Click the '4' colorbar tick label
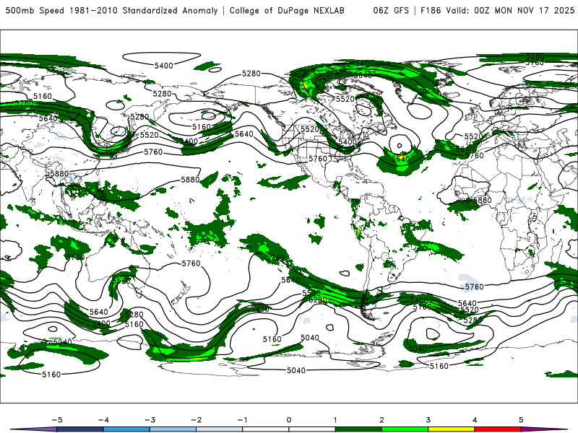 point(475,420)
